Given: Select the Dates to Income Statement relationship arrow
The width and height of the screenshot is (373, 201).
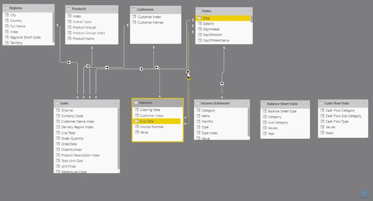Looking at the screenshot, I should point(222,84).
